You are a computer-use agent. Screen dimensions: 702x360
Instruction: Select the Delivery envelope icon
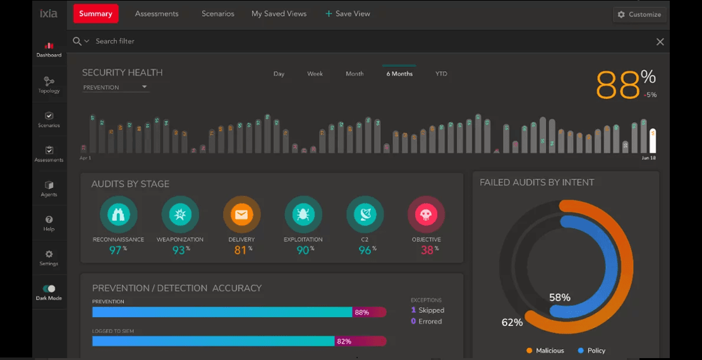tap(241, 215)
